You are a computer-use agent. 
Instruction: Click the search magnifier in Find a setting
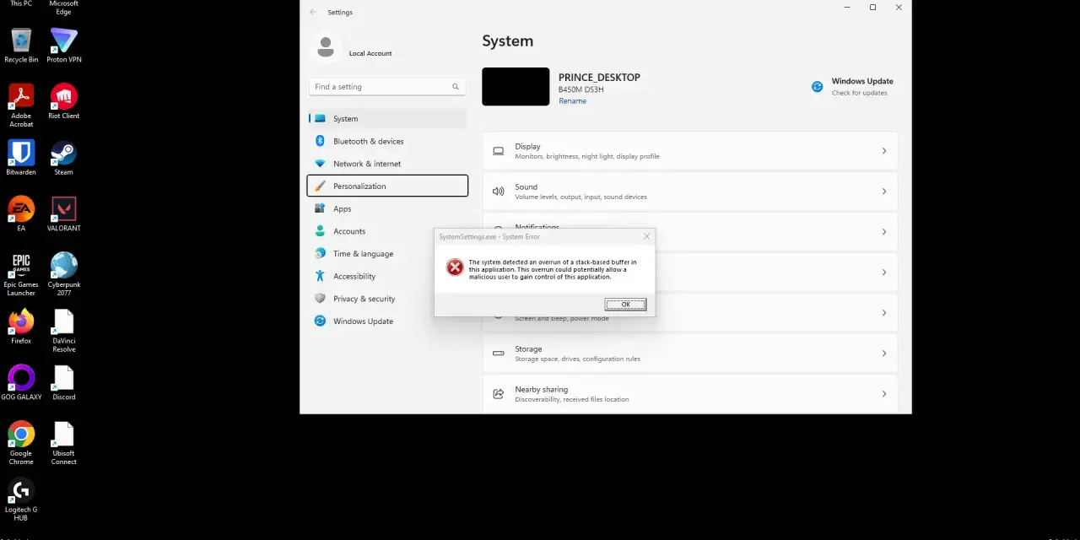456,87
